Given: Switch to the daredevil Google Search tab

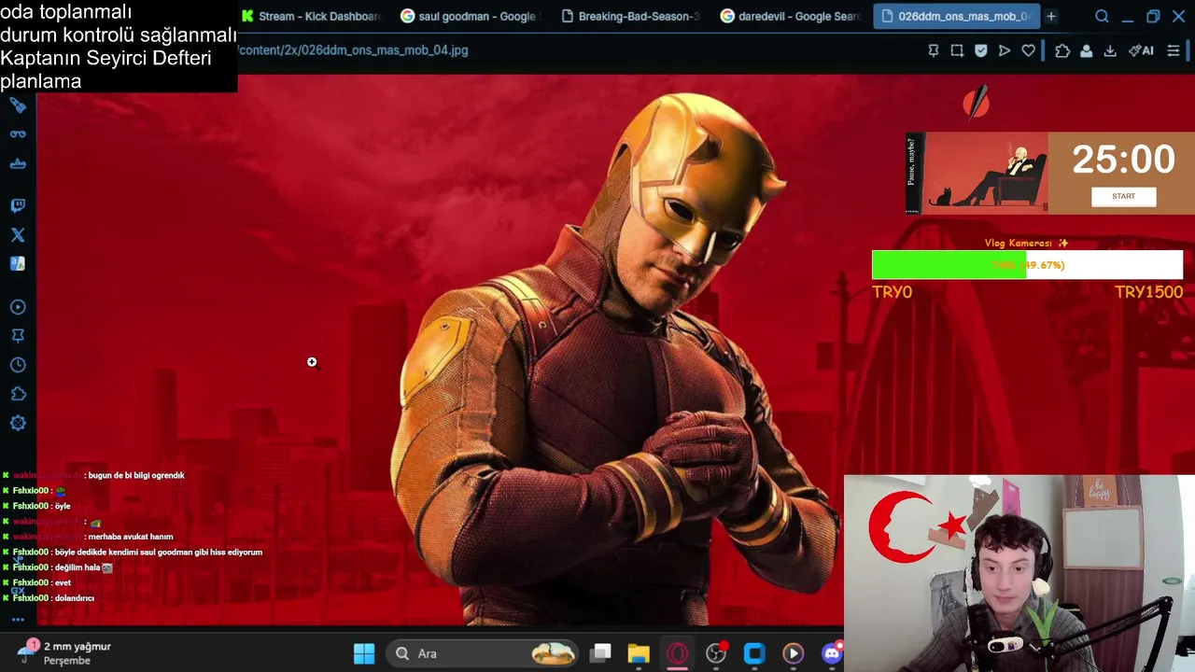Looking at the screenshot, I should point(791,16).
